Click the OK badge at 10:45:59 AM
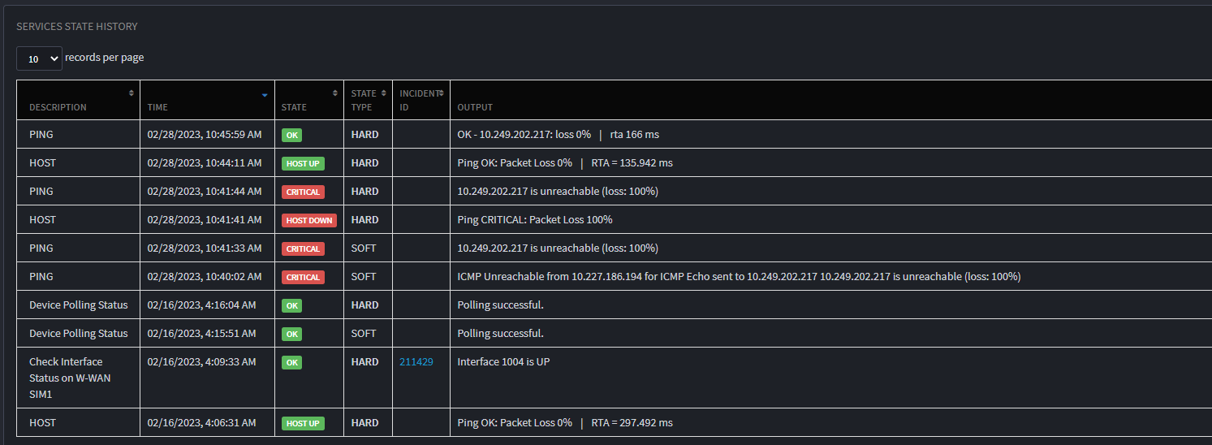Viewport: 1212px width, 445px height. pos(291,135)
